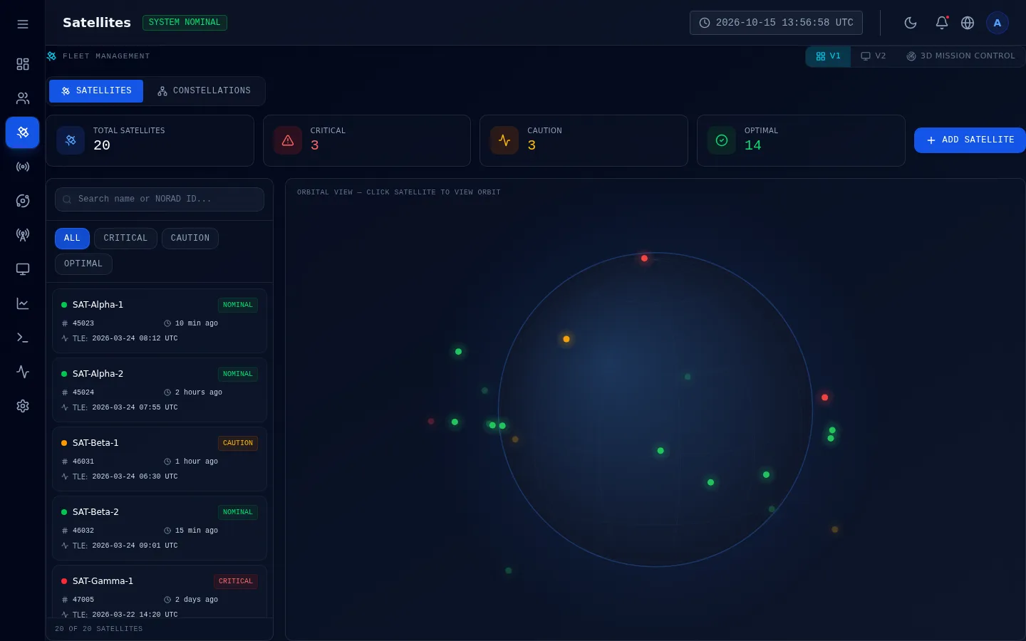Screen dimensions: 1026x641
Task: Click the orange satellite dot inside the globe
Action: pyautogui.click(x=566, y=339)
